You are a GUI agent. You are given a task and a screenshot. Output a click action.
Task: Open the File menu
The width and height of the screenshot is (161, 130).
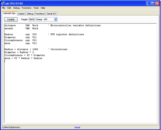(x=3, y=8)
